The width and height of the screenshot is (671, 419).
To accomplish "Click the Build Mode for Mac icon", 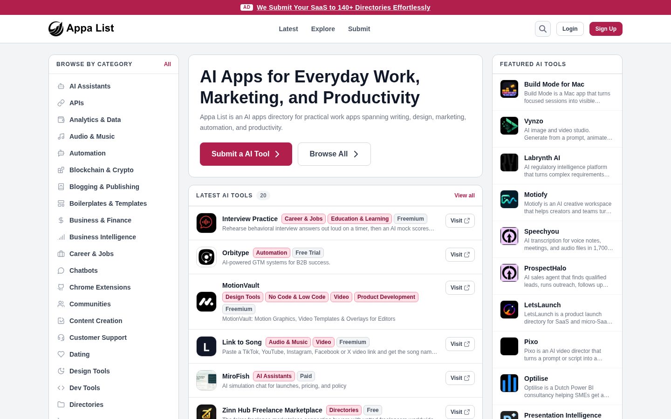I will click(509, 89).
